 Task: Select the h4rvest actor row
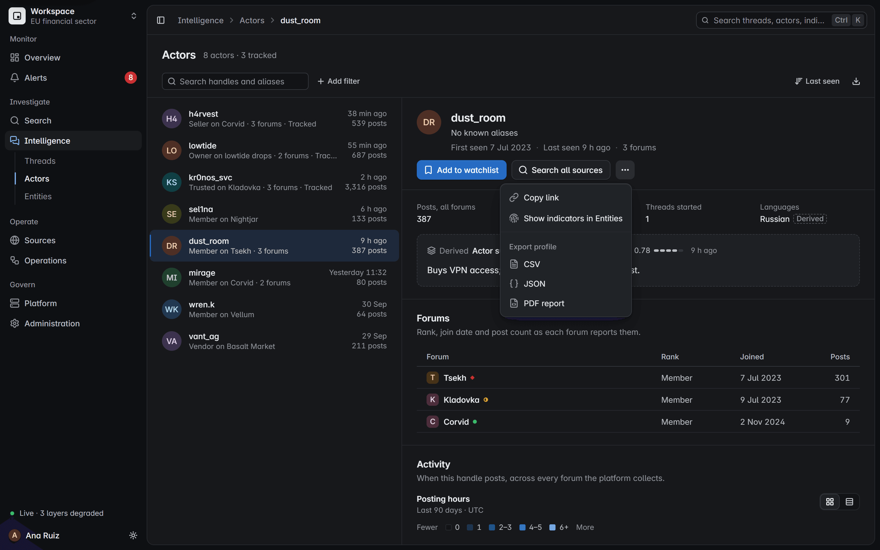pos(274,119)
